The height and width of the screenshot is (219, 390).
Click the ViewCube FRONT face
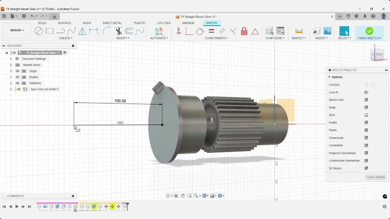coord(379,55)
